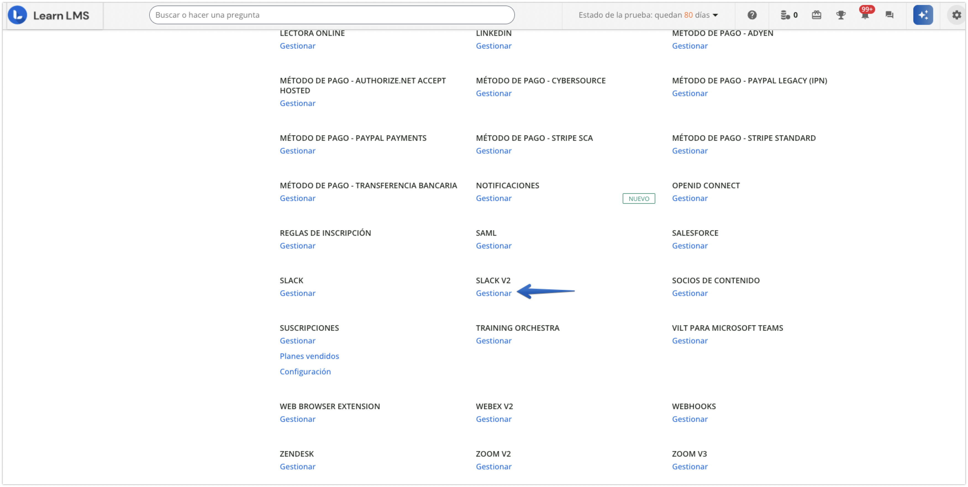The height and width of the screenshot is (487, 968).
Task: Open the trophy leaderboard icon
Action: tap(841, 15)
